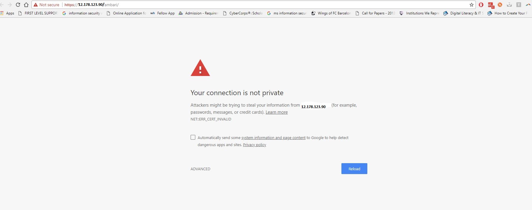Open the Fellow App bookmark

click(162, 13)
